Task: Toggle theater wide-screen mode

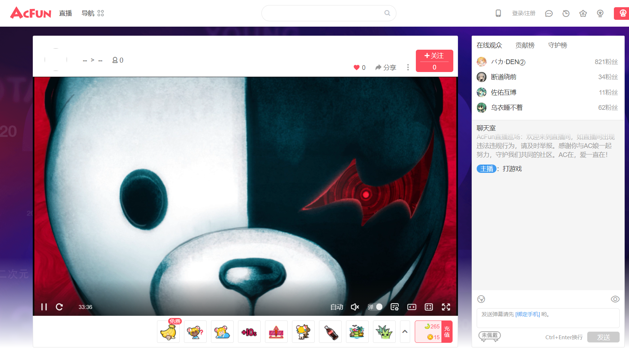Action: 412,307
